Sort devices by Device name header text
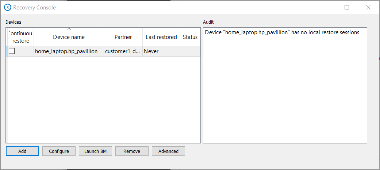The image size is (380, 170). coord(69,37)
